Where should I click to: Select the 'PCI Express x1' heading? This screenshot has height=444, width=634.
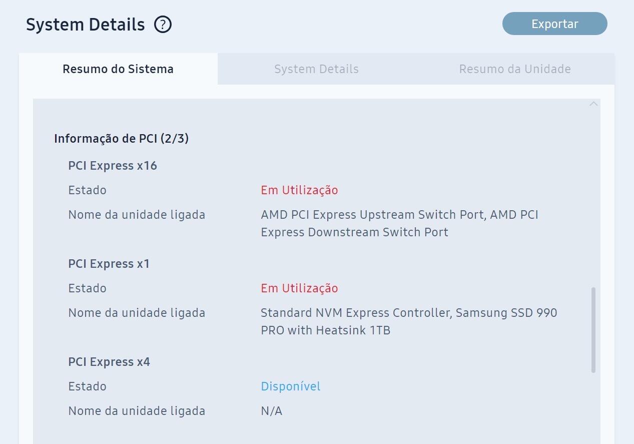click(109, 264)
